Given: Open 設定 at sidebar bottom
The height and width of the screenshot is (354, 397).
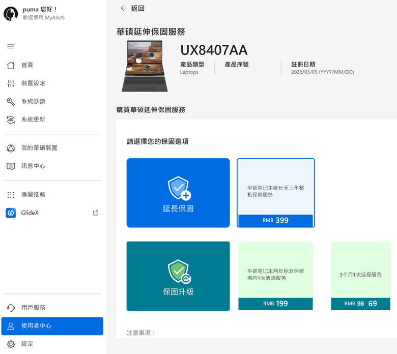Looking at the screenshot, I should (52, 344).
